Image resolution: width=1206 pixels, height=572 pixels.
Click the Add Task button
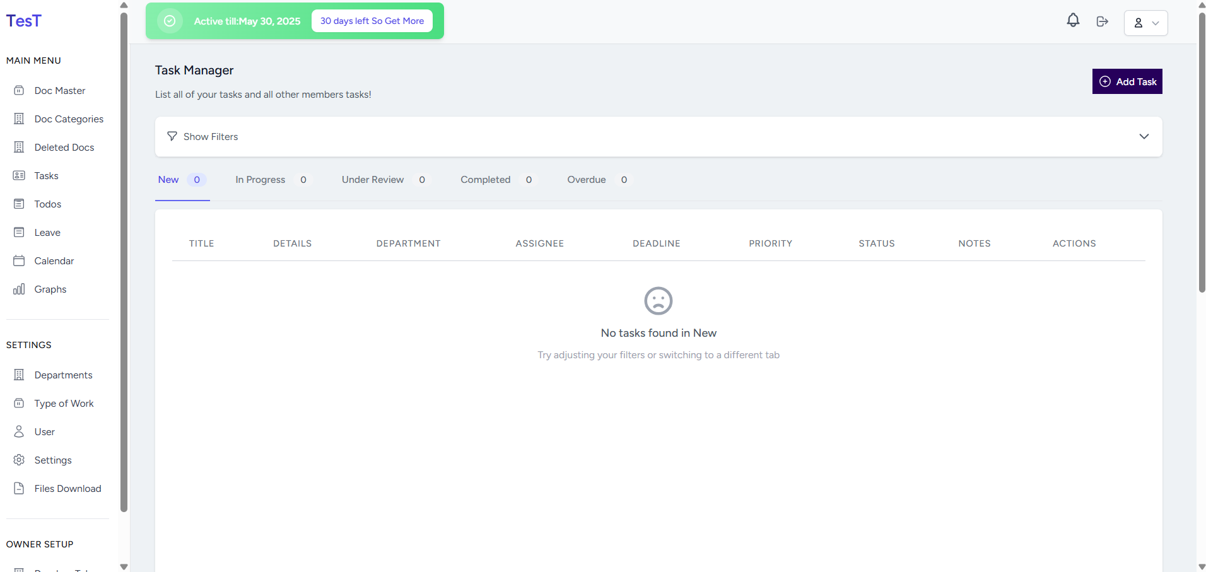[x=1127, y=81]
